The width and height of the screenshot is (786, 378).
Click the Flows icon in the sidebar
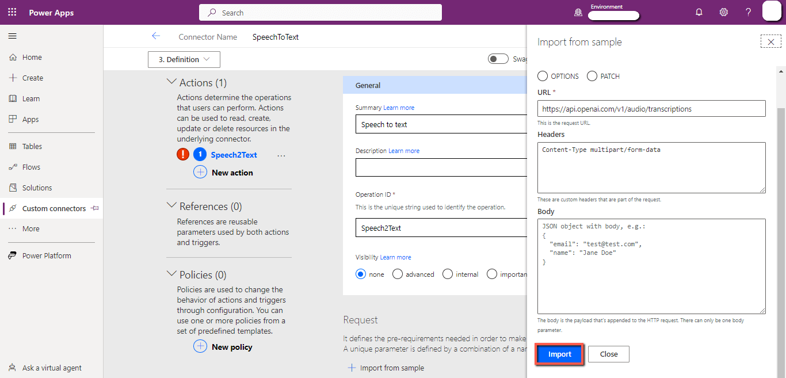pyautogui.click(x=13, y=167)
